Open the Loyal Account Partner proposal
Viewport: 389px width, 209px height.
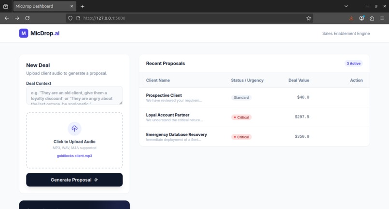pos(254,117)
